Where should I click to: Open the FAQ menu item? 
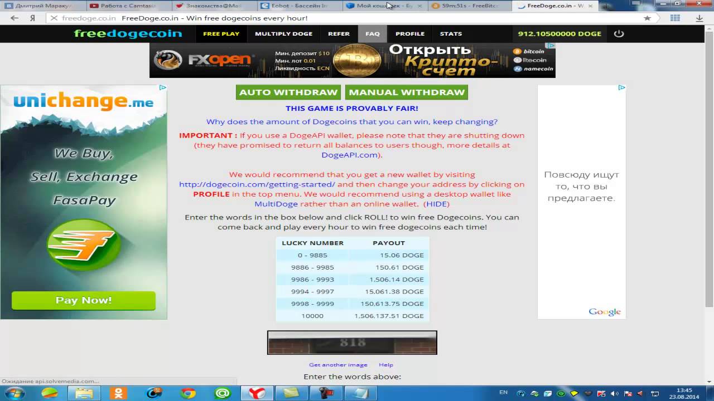coord(373,33)
